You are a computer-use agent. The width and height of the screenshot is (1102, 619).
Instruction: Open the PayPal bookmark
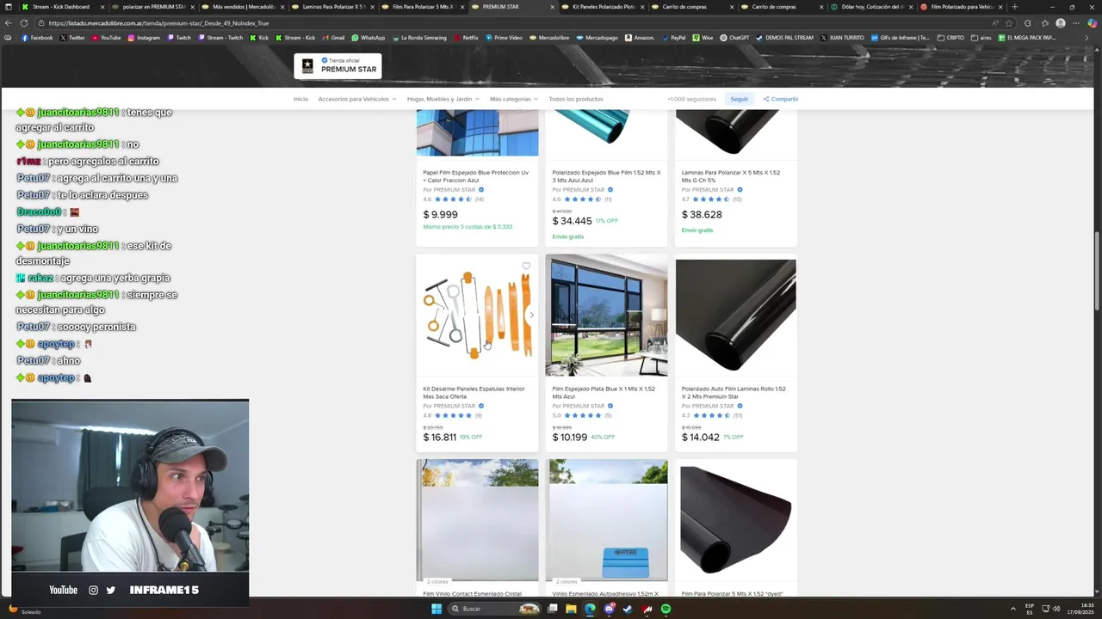673,38
